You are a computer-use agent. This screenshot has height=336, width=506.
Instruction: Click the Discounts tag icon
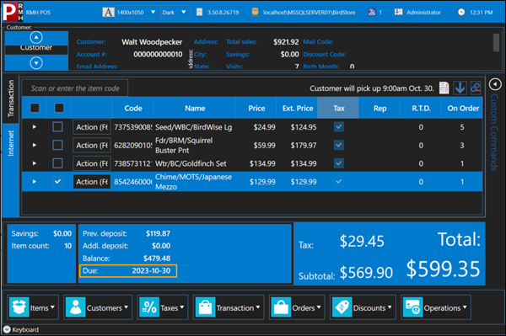342,307
